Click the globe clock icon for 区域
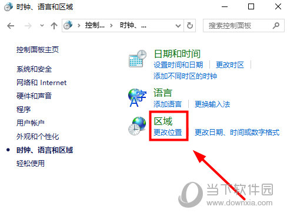The height and width of the screenshot is (220, 287). click(x=137, y=126)
